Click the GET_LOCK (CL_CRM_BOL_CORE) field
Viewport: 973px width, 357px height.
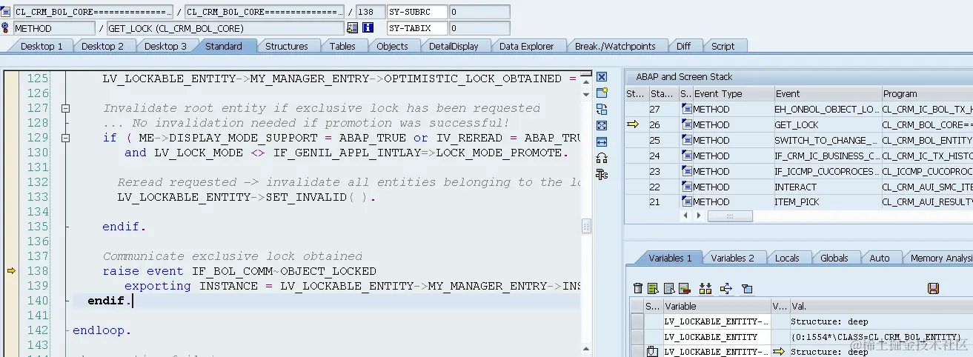coord(225,28)
